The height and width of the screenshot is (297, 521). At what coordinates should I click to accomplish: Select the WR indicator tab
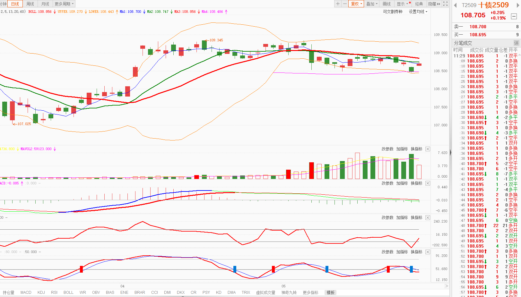(83, 293)
